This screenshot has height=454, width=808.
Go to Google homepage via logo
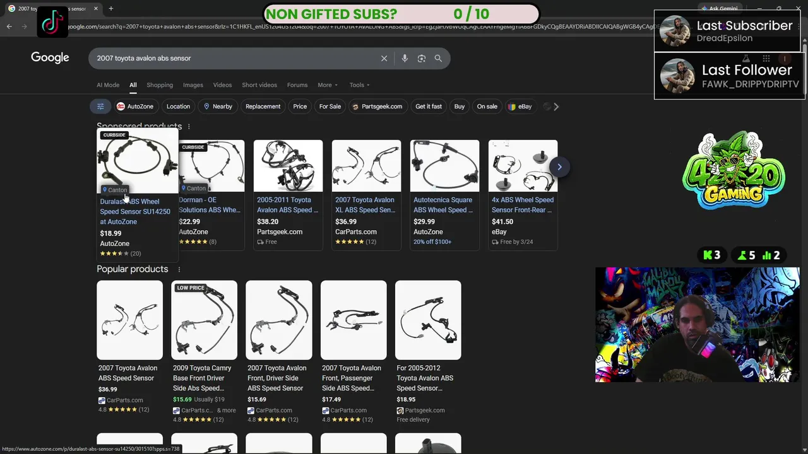pos(50,58)
